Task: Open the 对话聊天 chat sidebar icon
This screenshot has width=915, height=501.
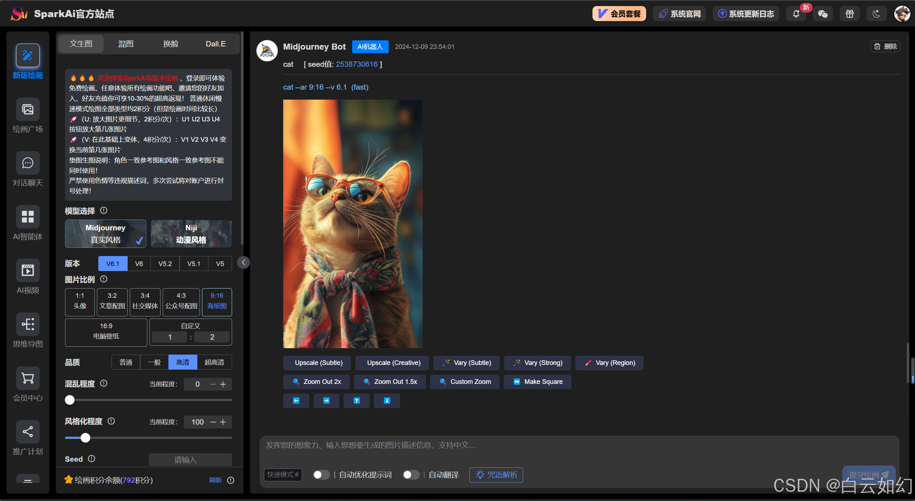Action: 28,163
